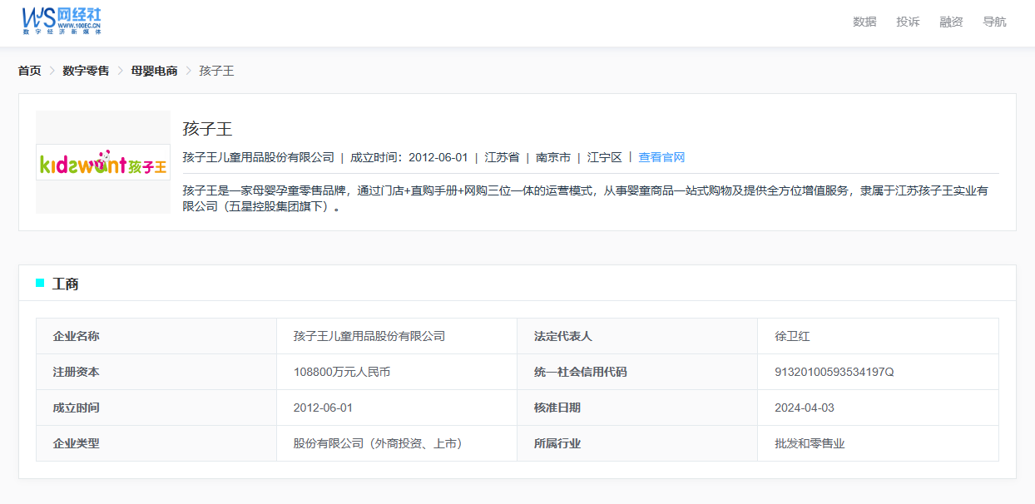
Task: Select 江苏省 in header line
Action: (502, 157)
